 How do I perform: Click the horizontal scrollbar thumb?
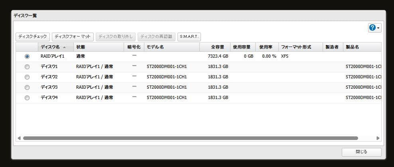[190, 138]
